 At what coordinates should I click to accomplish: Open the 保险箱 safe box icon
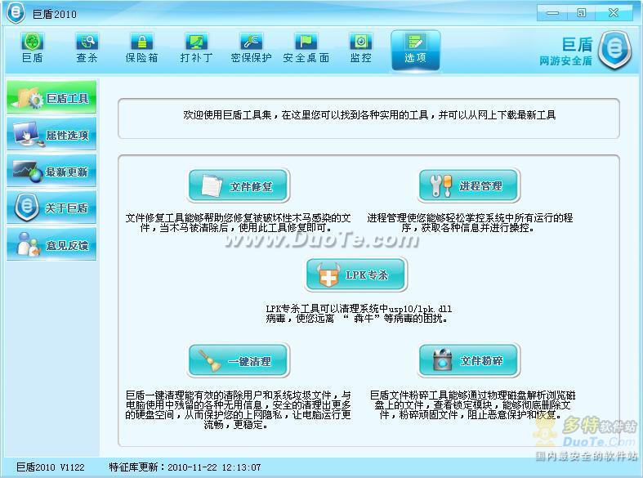click(141, 48)
